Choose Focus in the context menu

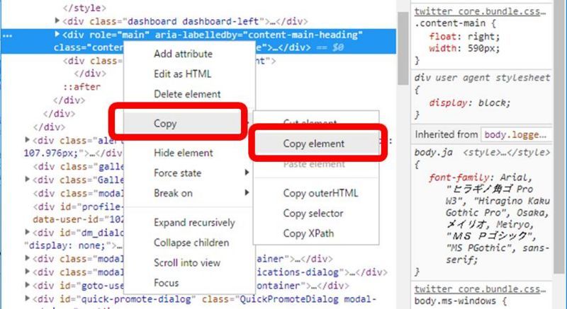pyautogui.click(x=166, y=283)
